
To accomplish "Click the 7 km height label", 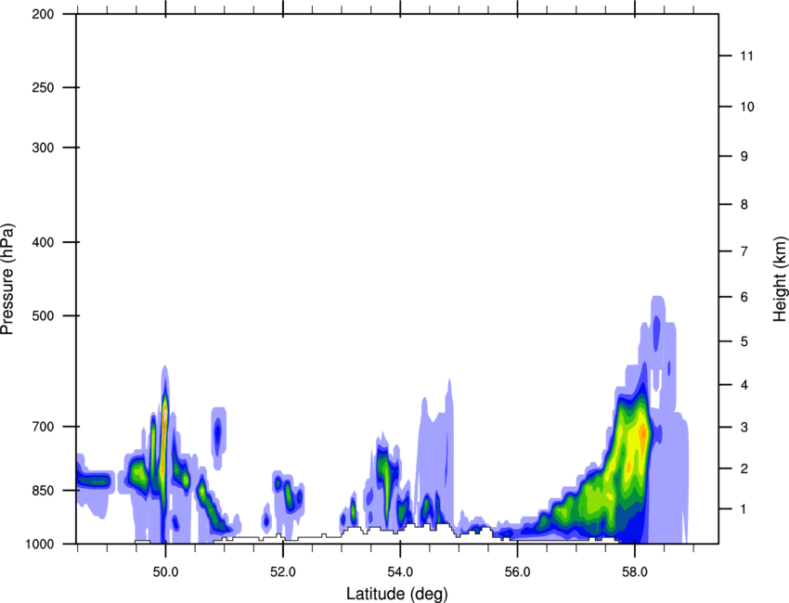I will coord(744,251).
